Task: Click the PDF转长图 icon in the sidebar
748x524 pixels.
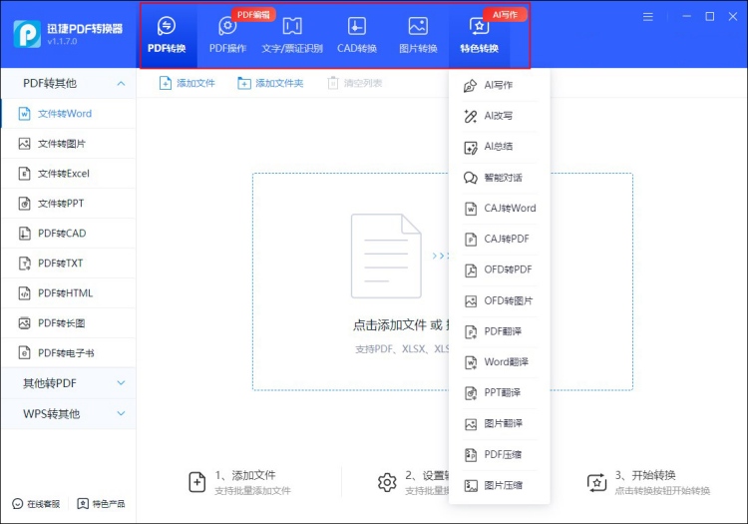Action: tap(24, 323)
